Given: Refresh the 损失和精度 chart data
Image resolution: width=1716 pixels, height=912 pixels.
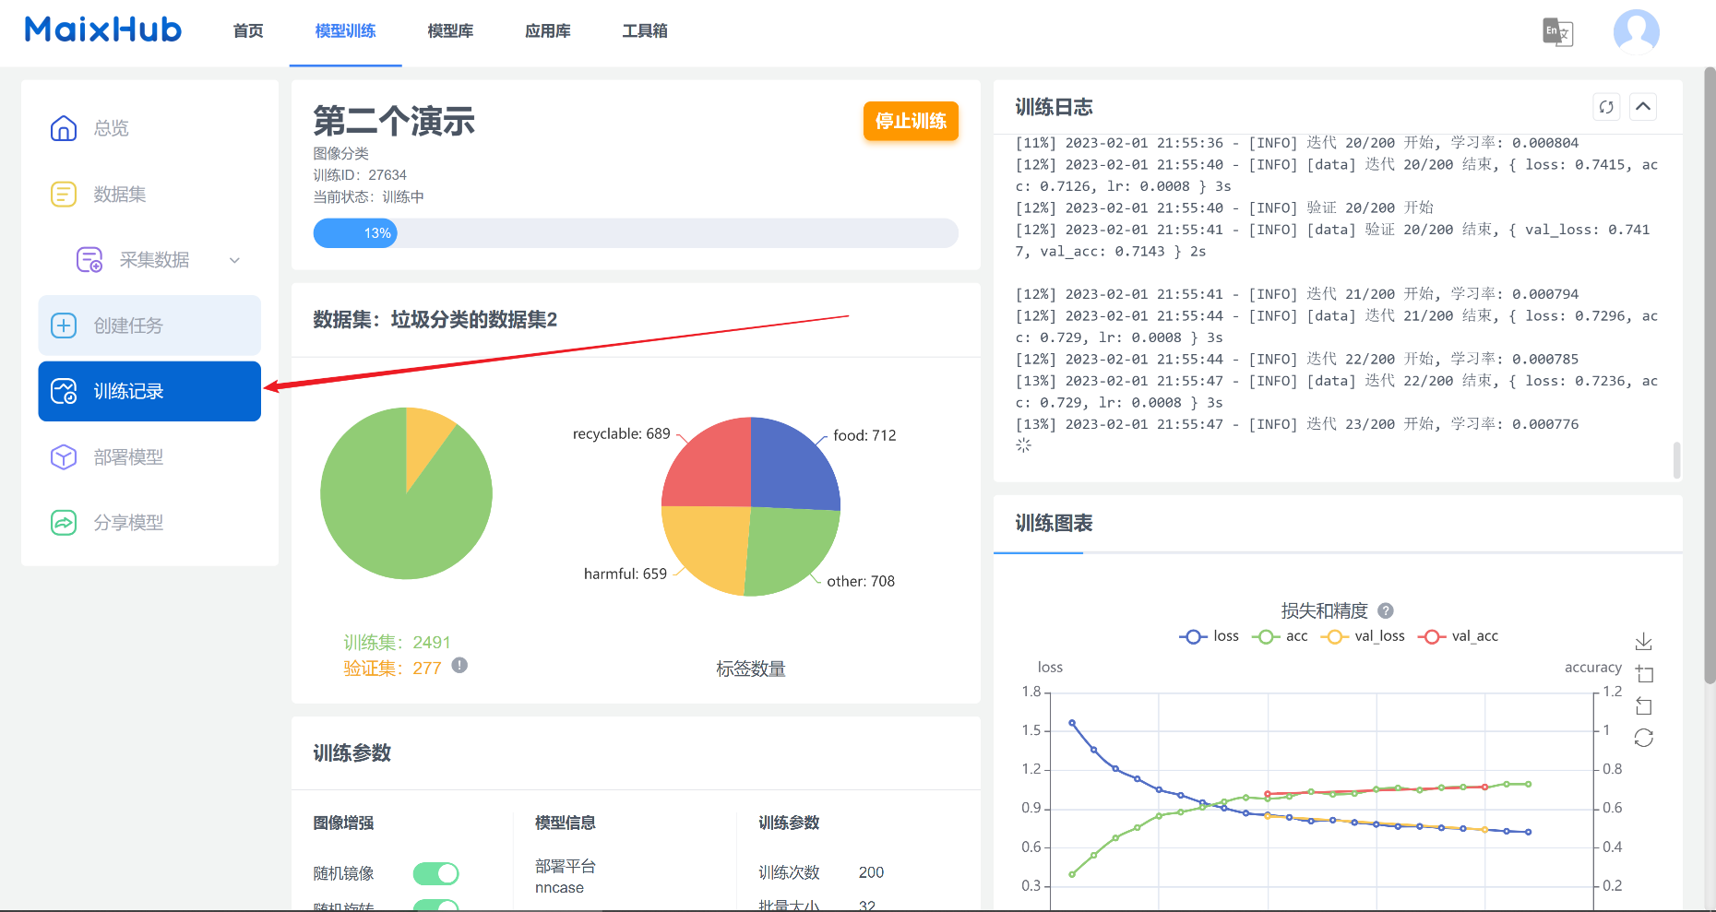Looking at the screenshot, I should [x=1644, y=738].
